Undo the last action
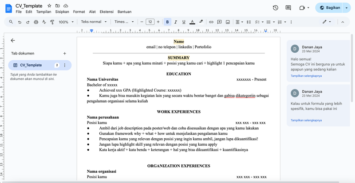The image size is (355, 183). coord(20,22)
